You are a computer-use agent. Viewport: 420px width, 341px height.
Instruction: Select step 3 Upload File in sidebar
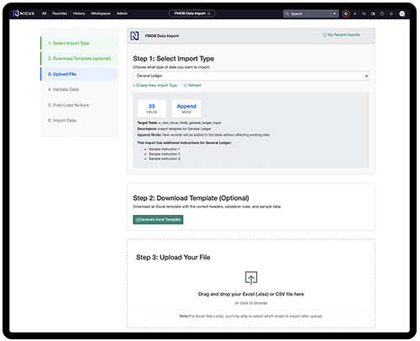[79, 74]
